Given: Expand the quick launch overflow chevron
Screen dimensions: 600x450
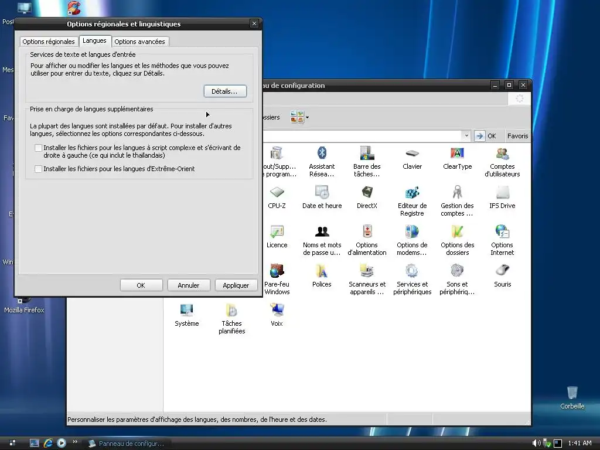Looking at the screenshot, I should click(75, 442).
